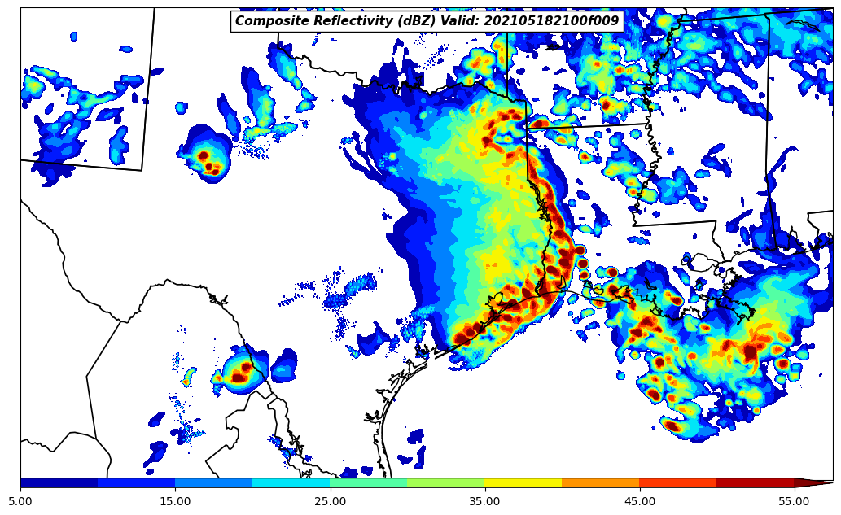
Task: Click the darkest blue 5–10 dBZ colorbar segment
Action: pyautogui.click(x=59, y=482)
